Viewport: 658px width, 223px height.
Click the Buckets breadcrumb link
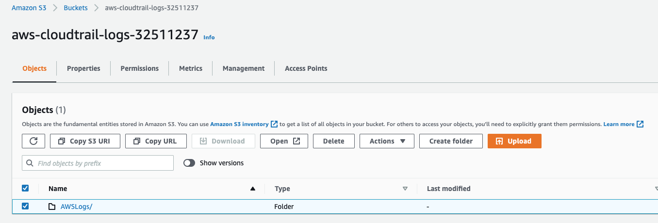(76, 8)
